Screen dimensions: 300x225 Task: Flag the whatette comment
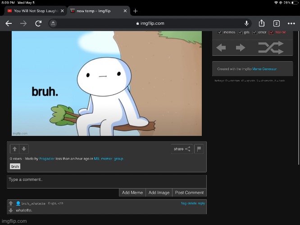(184, 203)
